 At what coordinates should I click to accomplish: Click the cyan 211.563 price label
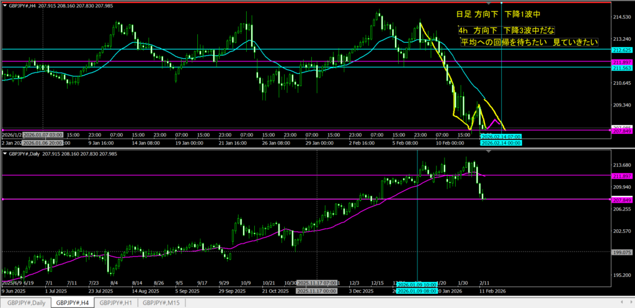pyautogui.click(x=621, y=68)
